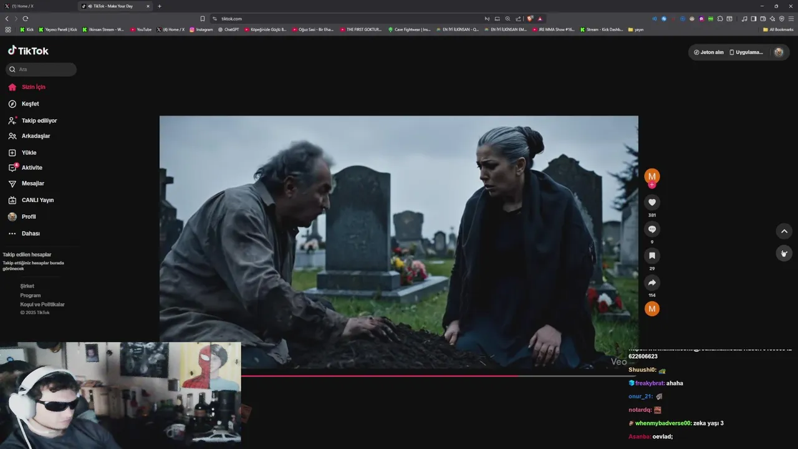Go back in browser history
The width and height of the screenshot is (798, 449).
click(x=7, y=19)
